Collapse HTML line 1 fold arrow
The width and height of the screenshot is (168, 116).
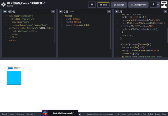(x=7, y=16)
